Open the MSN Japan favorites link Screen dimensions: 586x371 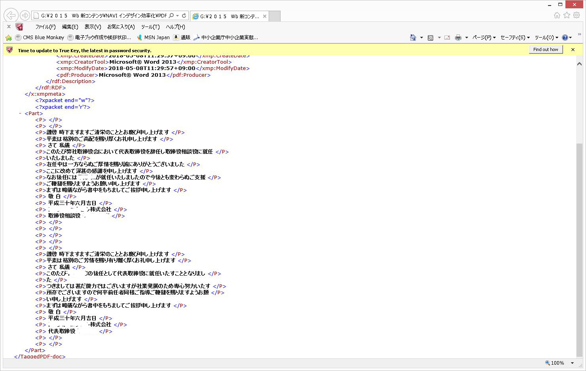[x=154, y=38]
